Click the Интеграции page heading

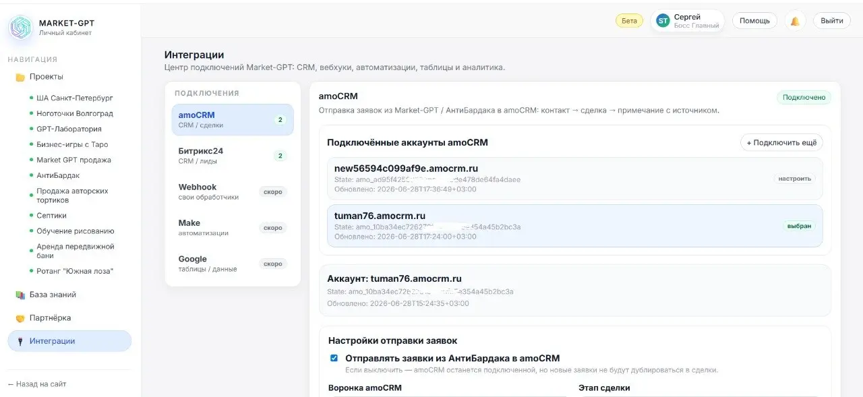(194, 55)
